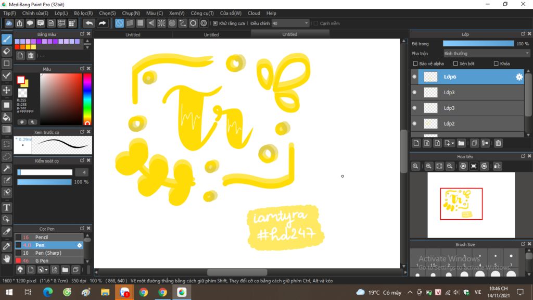533x300 pixels.
Task: Open Pha trộn blend mode dropdown
Action: pyautogui.click(x=487, y=54)
